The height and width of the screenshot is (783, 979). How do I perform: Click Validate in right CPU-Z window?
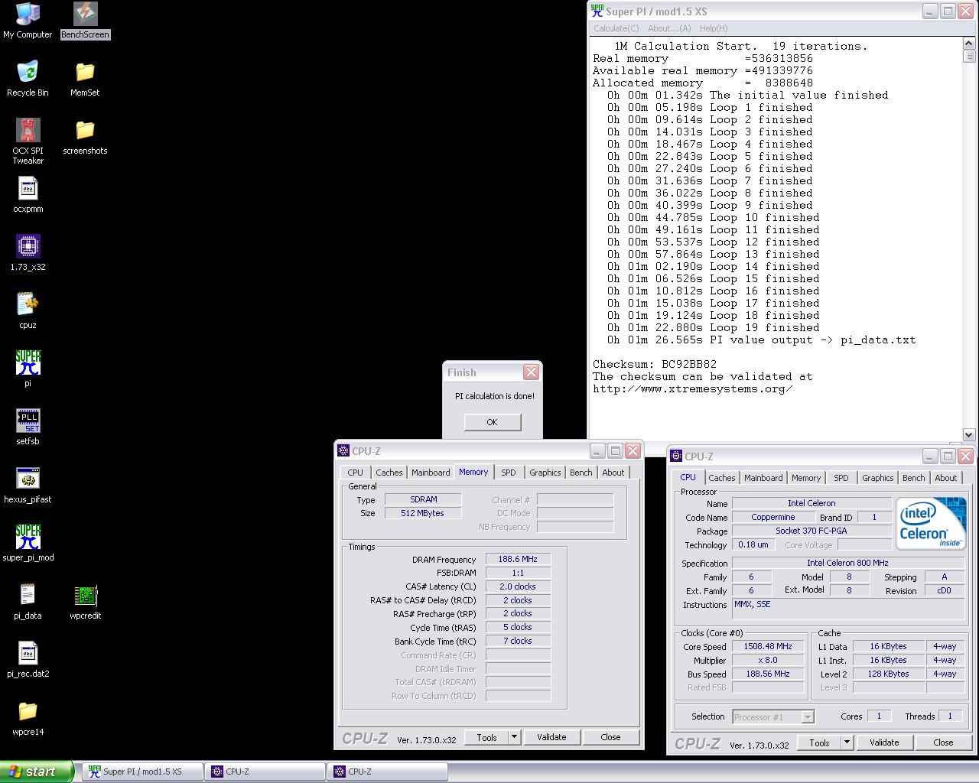pyautogui.click(x=884, y=742)
